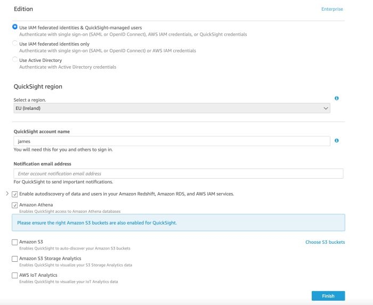Select IAM federated identities & QuickSight-managed users

pos(15,27)
